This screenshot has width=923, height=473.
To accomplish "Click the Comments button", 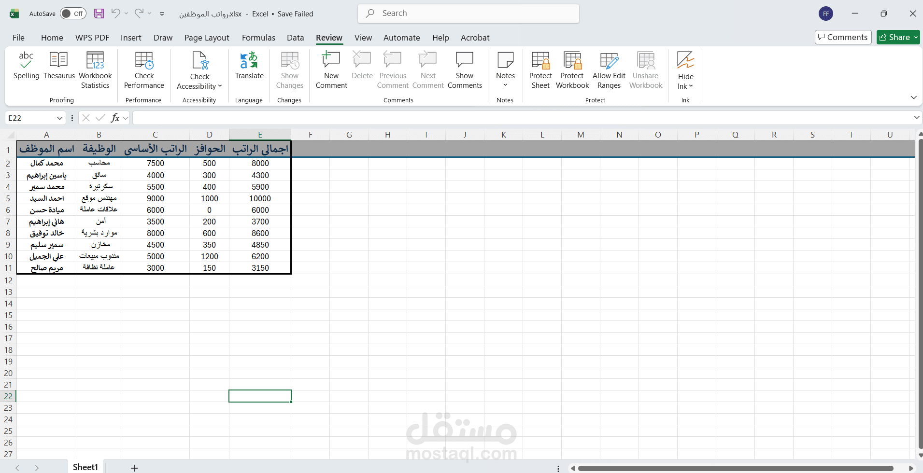I will pos(843,37).
